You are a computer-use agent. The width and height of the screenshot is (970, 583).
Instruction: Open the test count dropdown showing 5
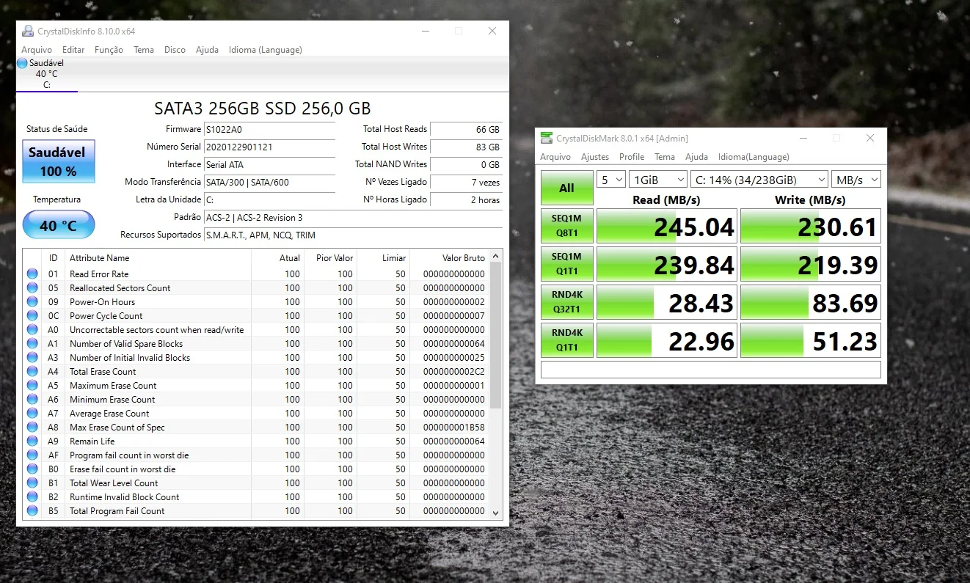click(x=611, y=179)
